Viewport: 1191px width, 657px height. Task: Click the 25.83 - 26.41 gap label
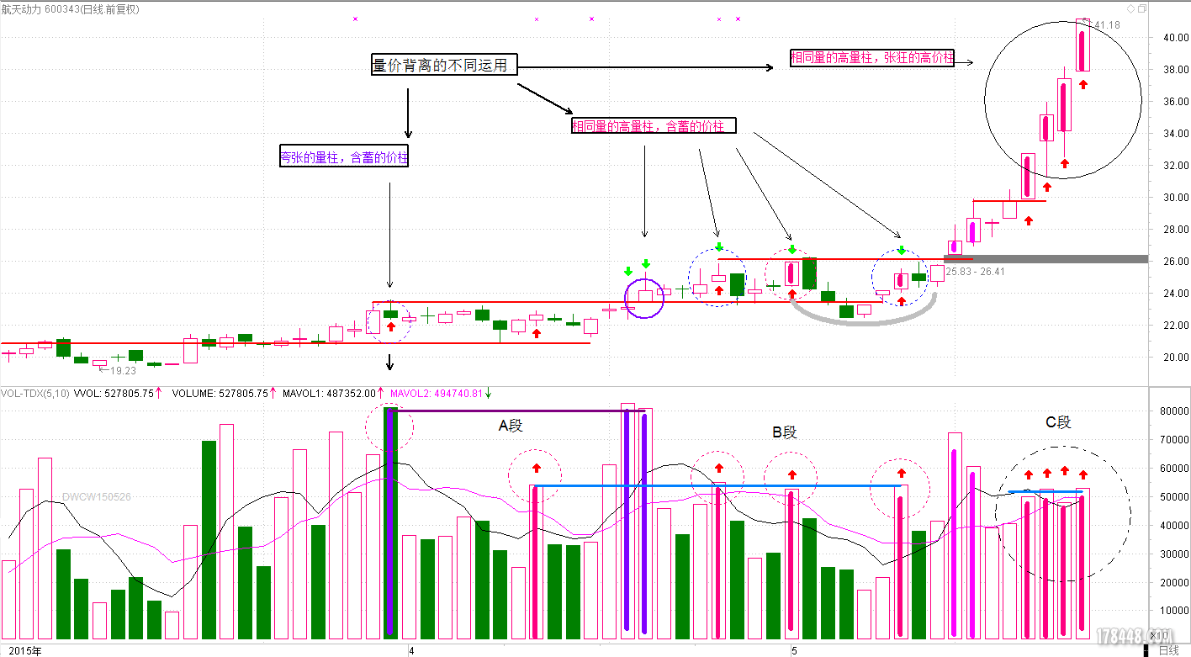click(976, 272)
